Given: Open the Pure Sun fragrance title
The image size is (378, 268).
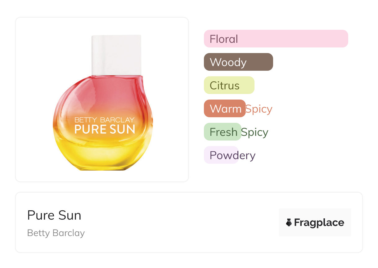Looking at the screenshot, I should 54,215.
